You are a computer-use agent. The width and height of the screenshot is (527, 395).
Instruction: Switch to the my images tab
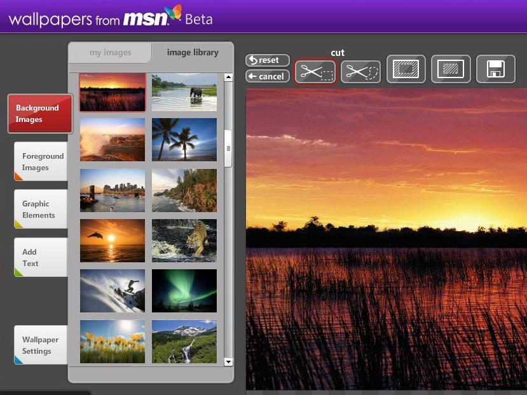(x=110, y=53)
